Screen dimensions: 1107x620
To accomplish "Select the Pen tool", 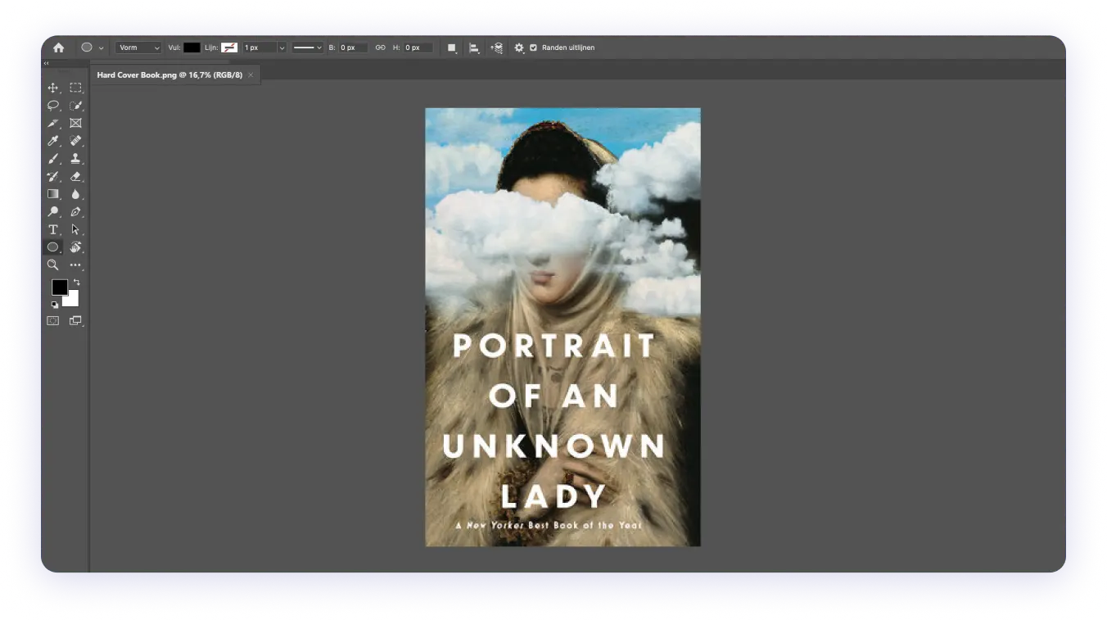I will pos(75,212).
